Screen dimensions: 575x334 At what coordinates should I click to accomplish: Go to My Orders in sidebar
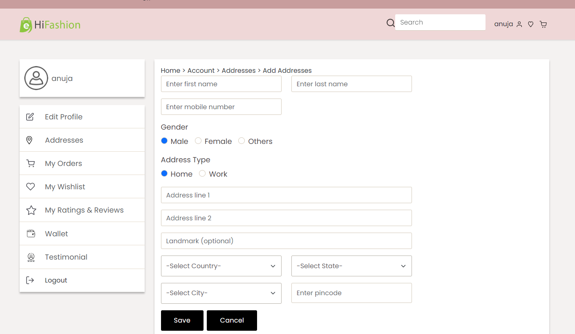[82, 164]
